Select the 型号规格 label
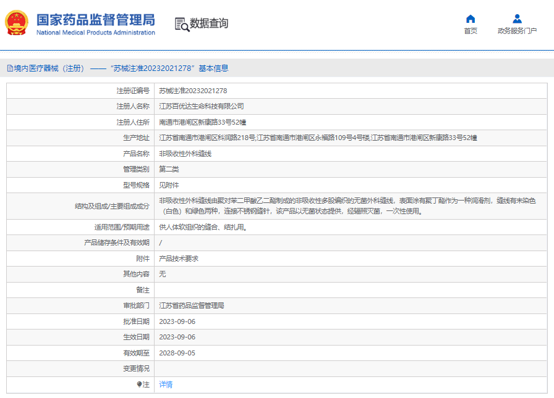554x398 pixels. pyautogui.click(x=136, y=185)
